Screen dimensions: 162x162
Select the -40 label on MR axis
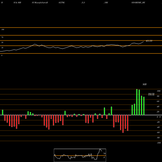[158, 127]
